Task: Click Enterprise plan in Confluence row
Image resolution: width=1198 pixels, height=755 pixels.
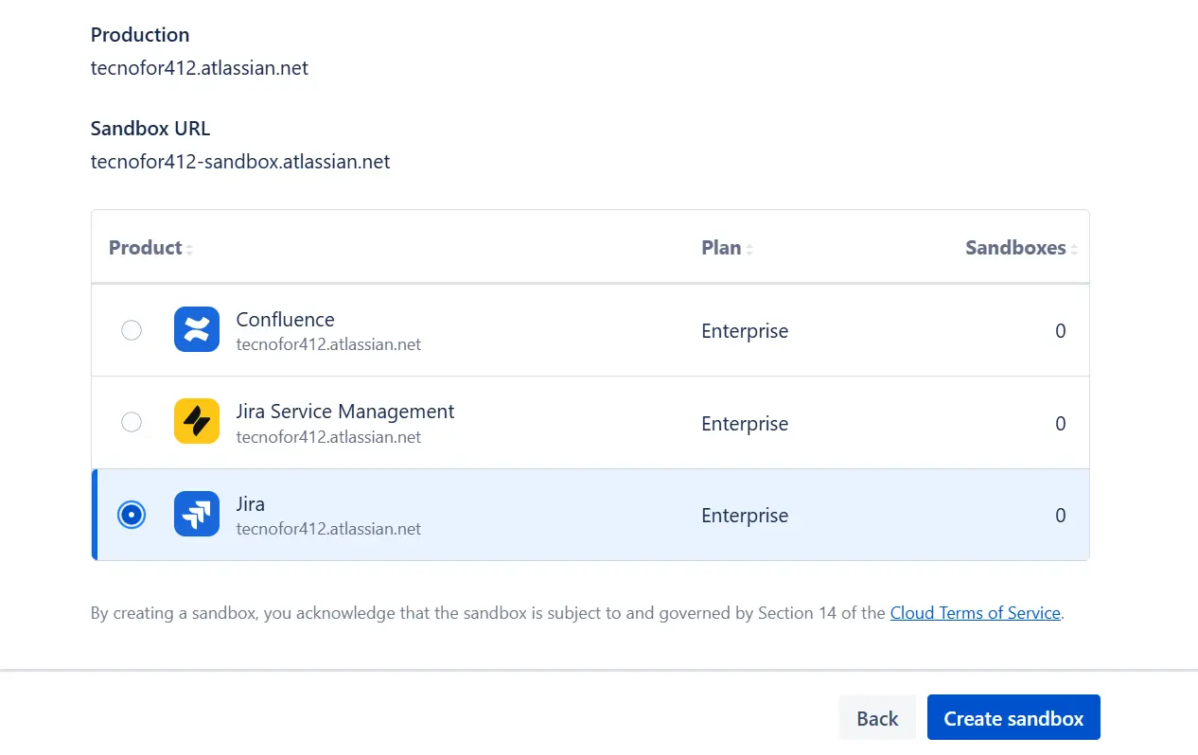Action: 745,331
